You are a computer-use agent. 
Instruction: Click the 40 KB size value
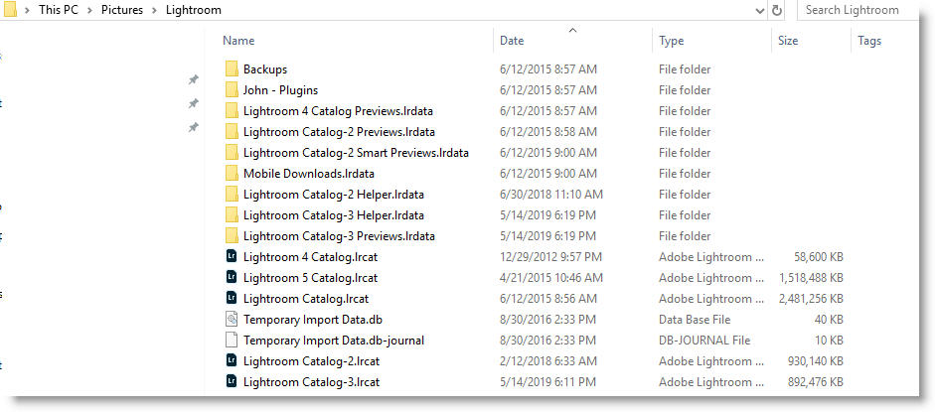point(829,319)
